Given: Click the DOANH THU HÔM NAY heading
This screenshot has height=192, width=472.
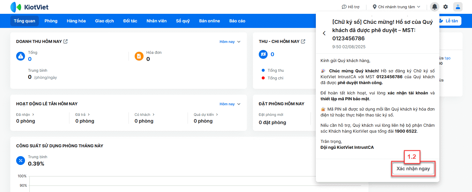Looking at the screenshot, I should pos(39,41).
